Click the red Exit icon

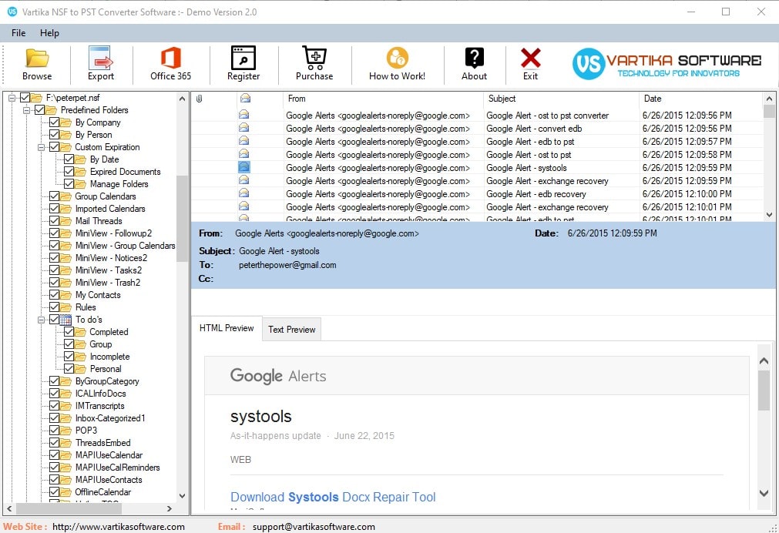[530, 59]
